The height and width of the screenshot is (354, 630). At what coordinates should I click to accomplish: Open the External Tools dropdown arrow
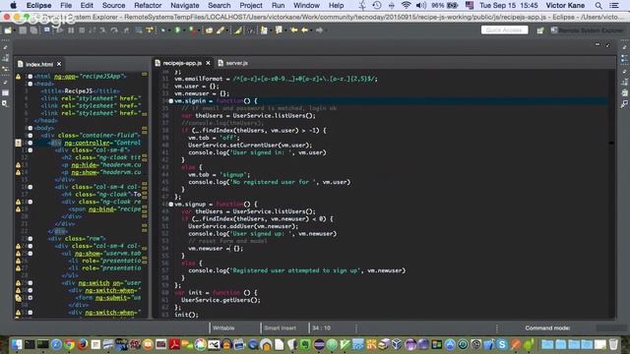tap(199, 30)
